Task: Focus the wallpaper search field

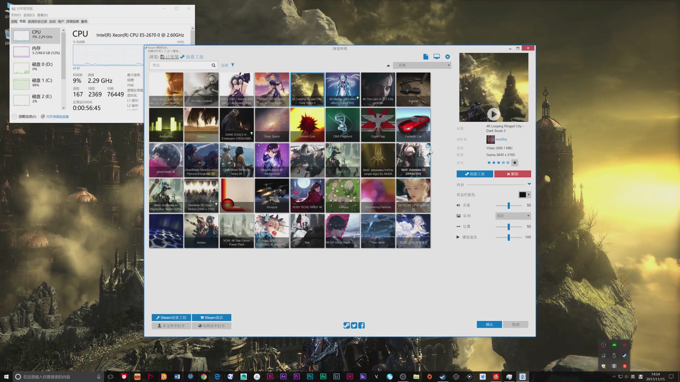Action: [x=180, y=65]
